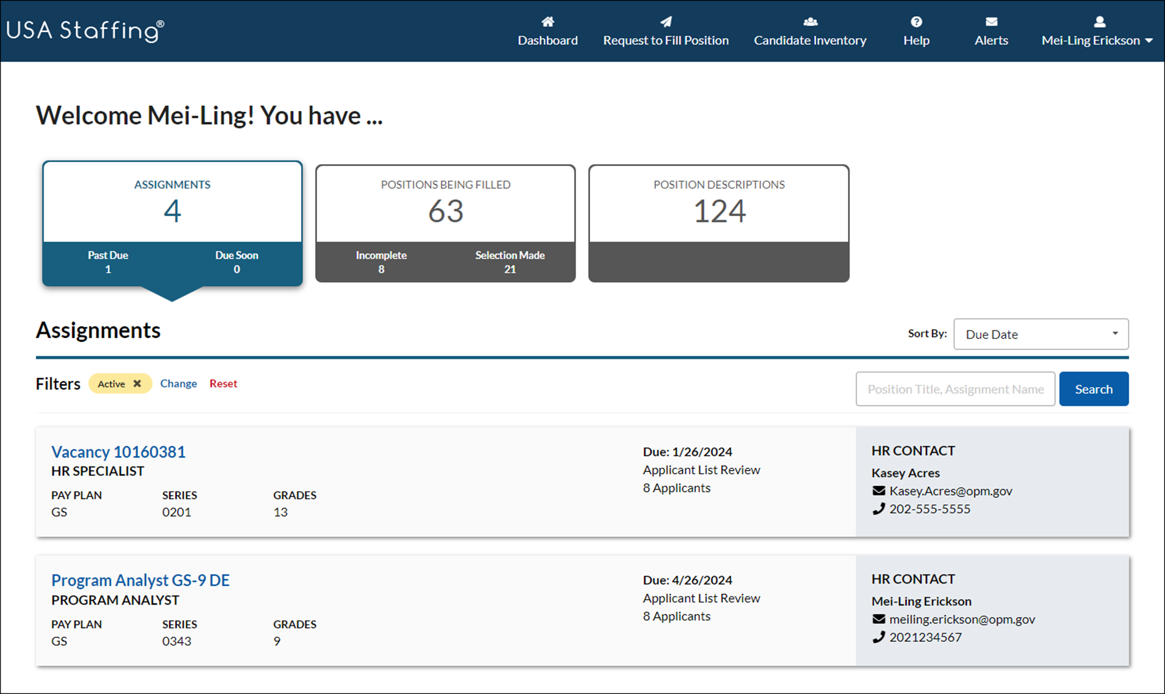Viewport: 1165px width, 694px height.
Task: Open Request to Fill Position menu item
Action: coord(666,31)
